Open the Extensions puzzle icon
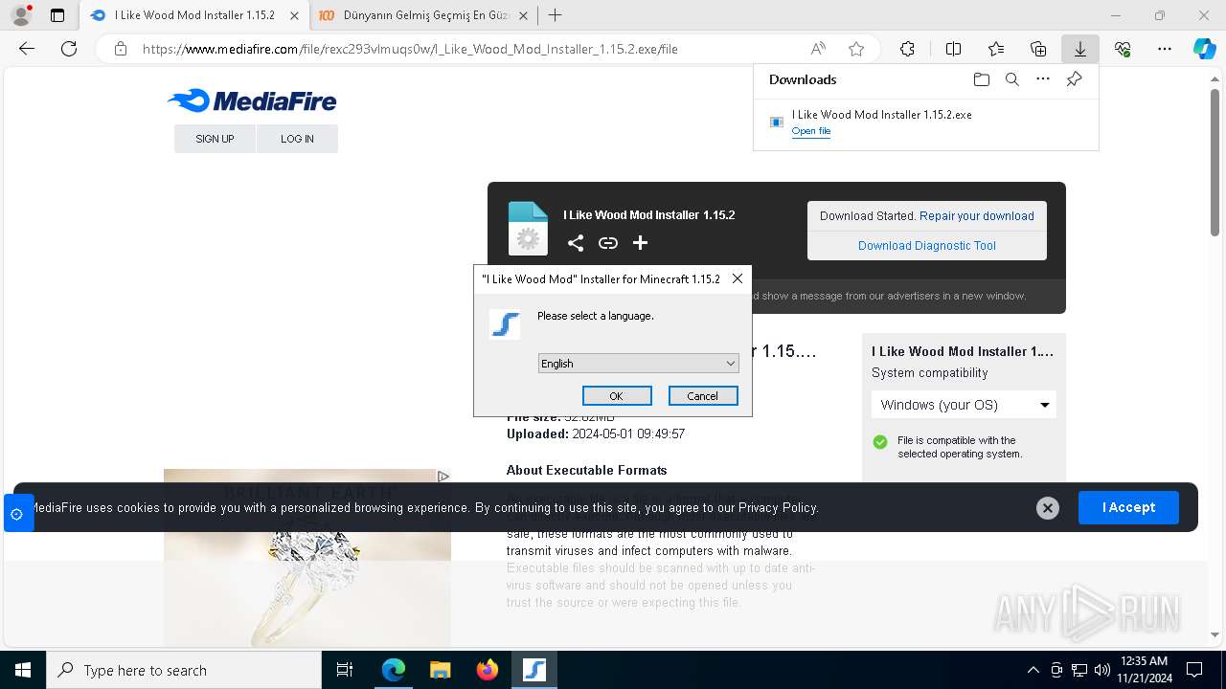Viewport: 1226px width, 689px height. (907, 49)
